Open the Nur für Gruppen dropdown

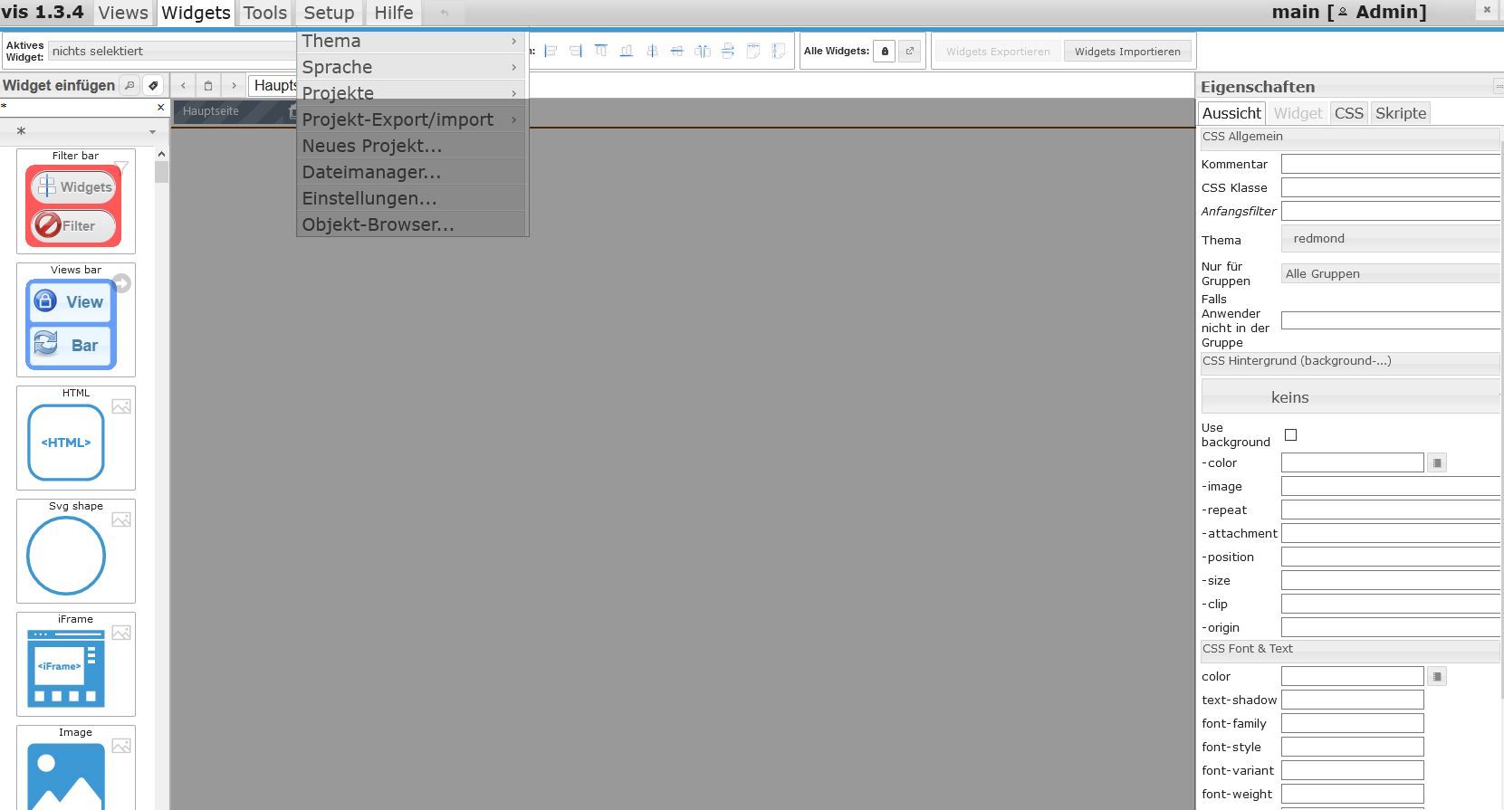1391,274
